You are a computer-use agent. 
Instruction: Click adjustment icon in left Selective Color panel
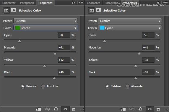[x=7, y=10]
